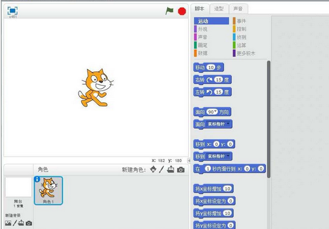Open direction dropdown on 面向 90 block
Image resolution: width=329 pixels, height=229 pixels.
[216, 112]
